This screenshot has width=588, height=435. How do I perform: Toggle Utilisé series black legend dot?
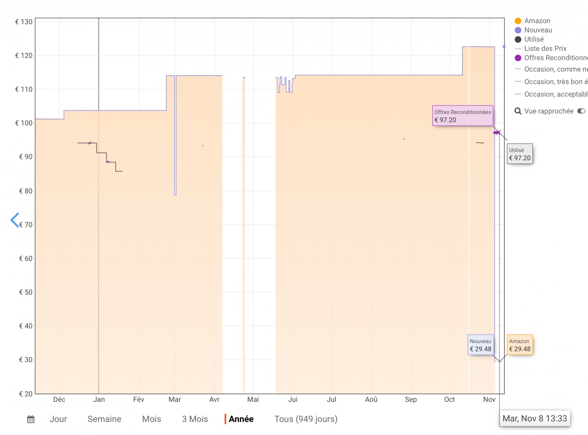(518, 40)
